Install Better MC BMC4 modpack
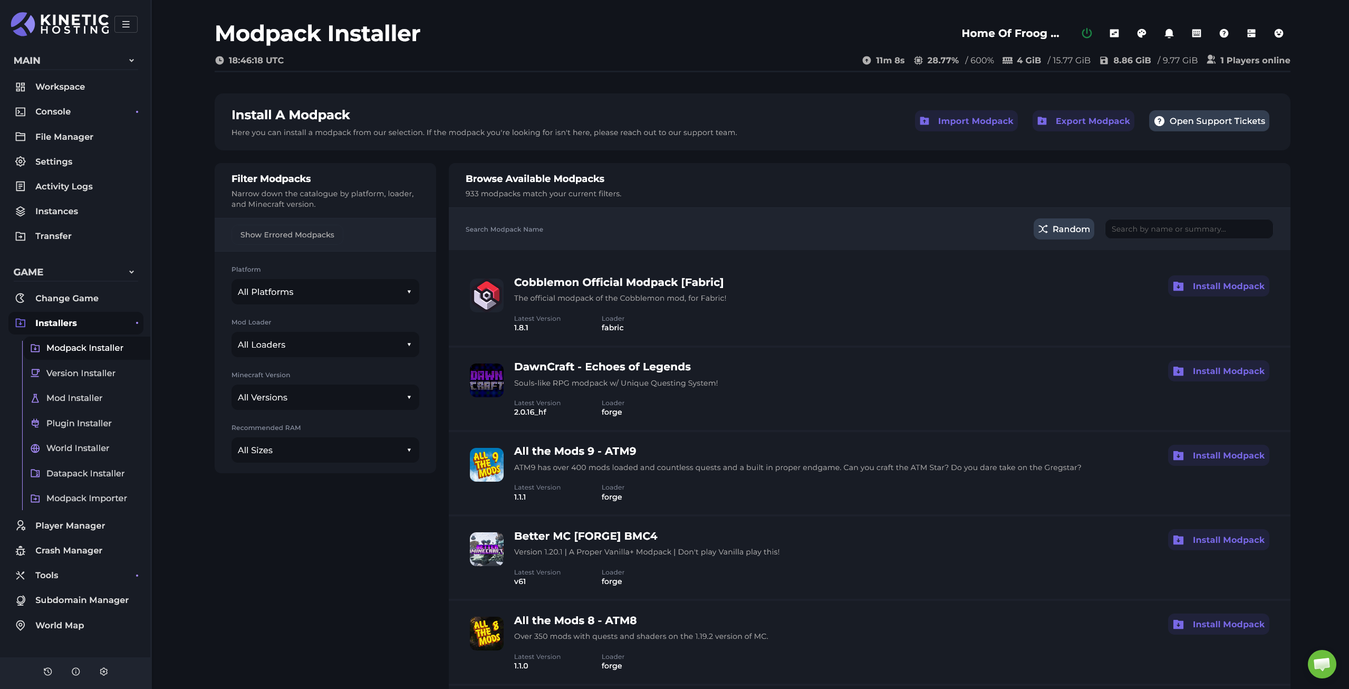 pyautogui.click(x=1218, y=540)
